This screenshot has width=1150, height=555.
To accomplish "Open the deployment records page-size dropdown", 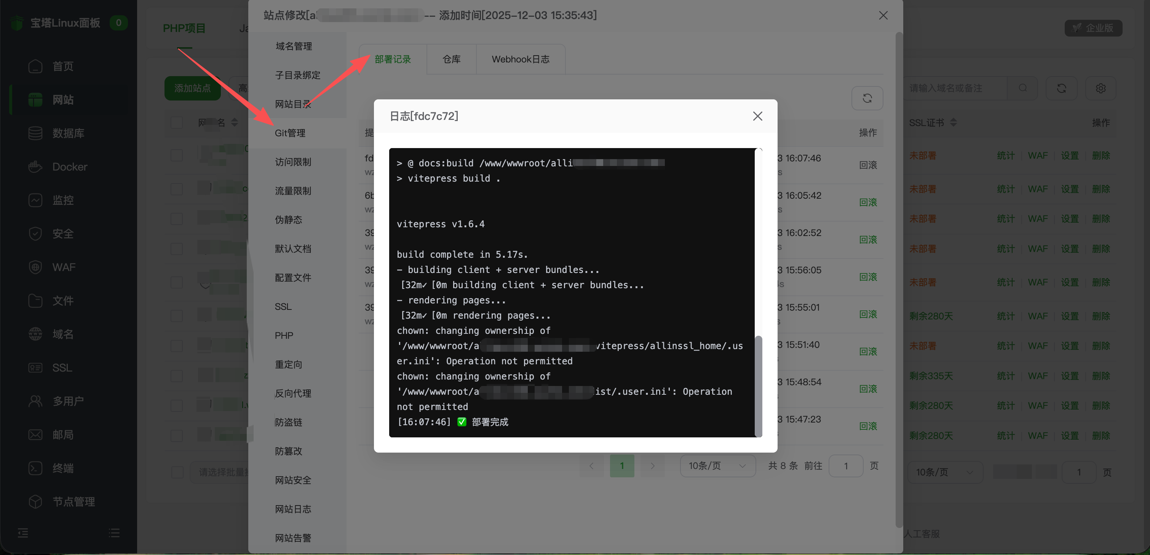I will point(717,466).
